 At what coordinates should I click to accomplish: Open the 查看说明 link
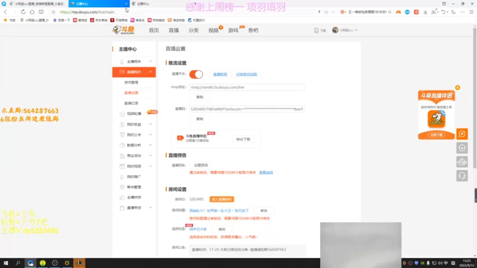coord(266,173)
